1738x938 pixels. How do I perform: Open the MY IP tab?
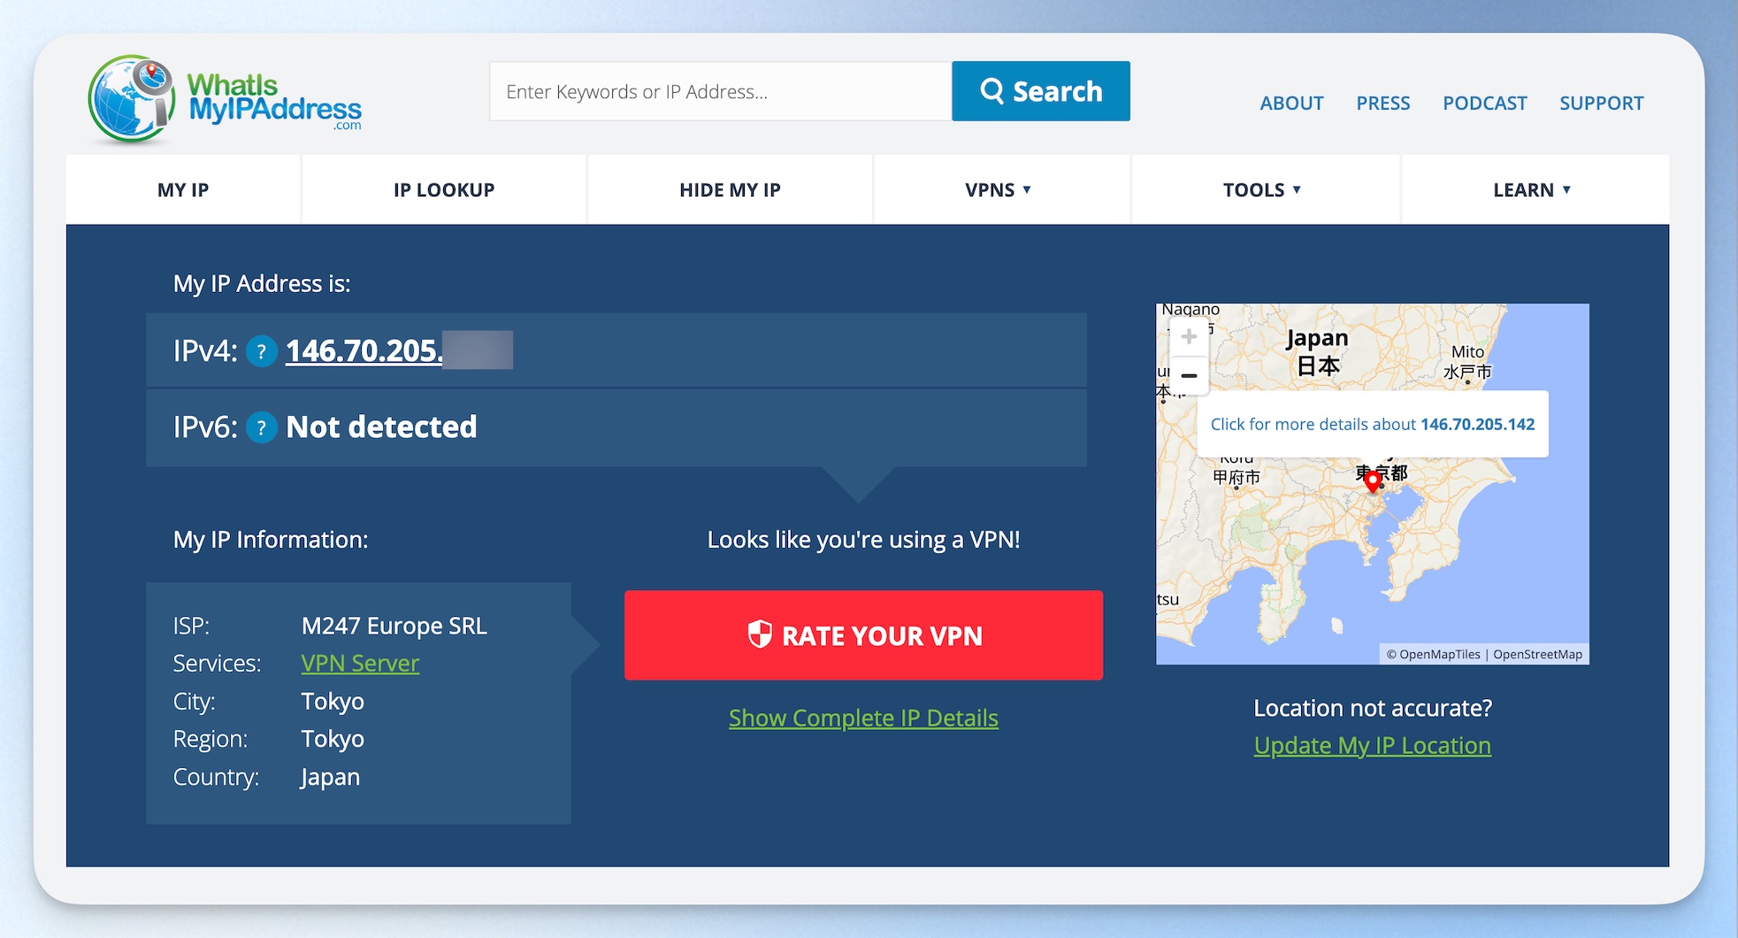point(183,190)
